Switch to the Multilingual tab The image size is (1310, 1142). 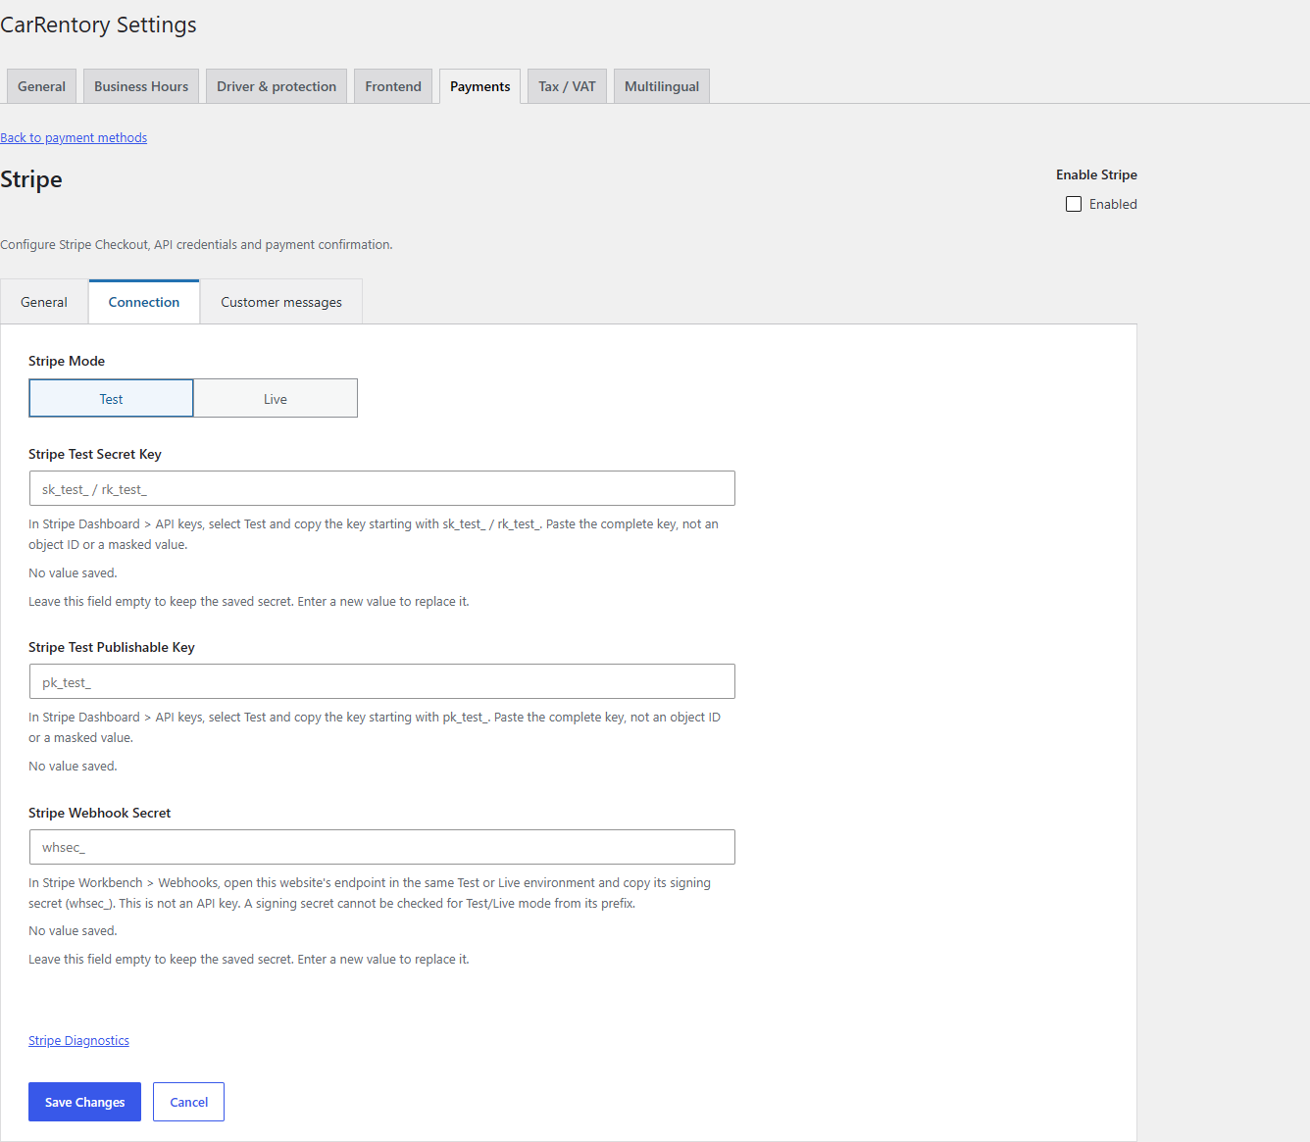(662, 86)
